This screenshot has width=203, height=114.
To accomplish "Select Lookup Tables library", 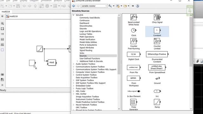I will pyautogui.click(x=86, y=34).
